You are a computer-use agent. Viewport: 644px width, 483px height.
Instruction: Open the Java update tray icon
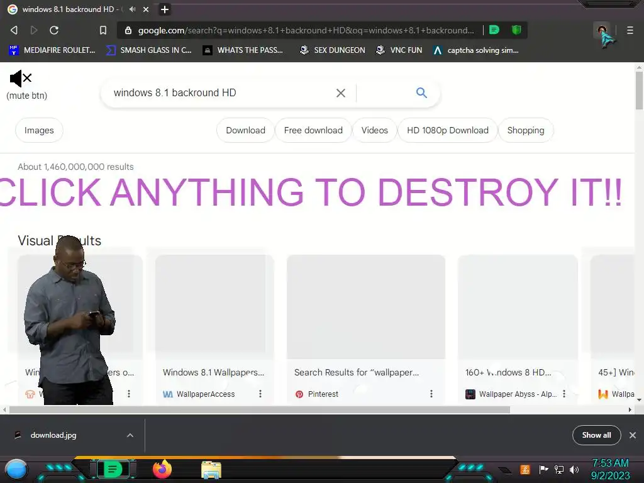[x=525, y=469]
